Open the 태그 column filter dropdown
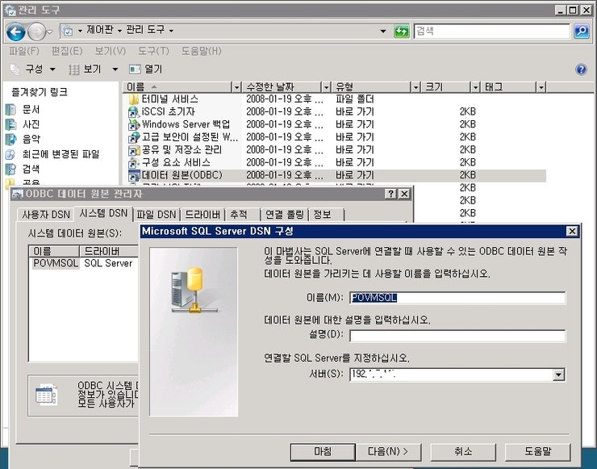This screenshot has width=597, height=469. [x=541, y=88]
